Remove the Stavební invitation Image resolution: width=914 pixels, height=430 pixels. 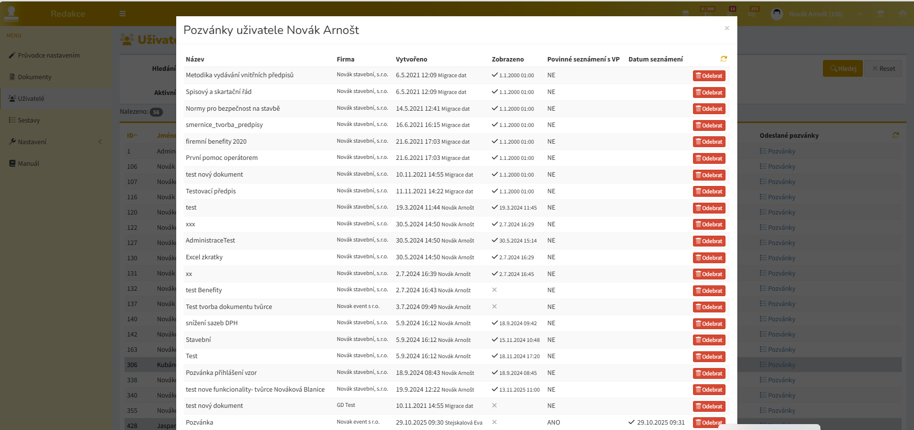(x=709, y=340)
